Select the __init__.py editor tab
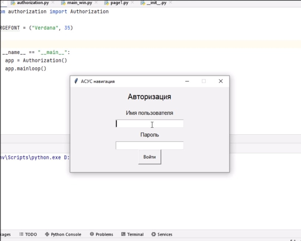301x241 pixels. pos(156,3)
